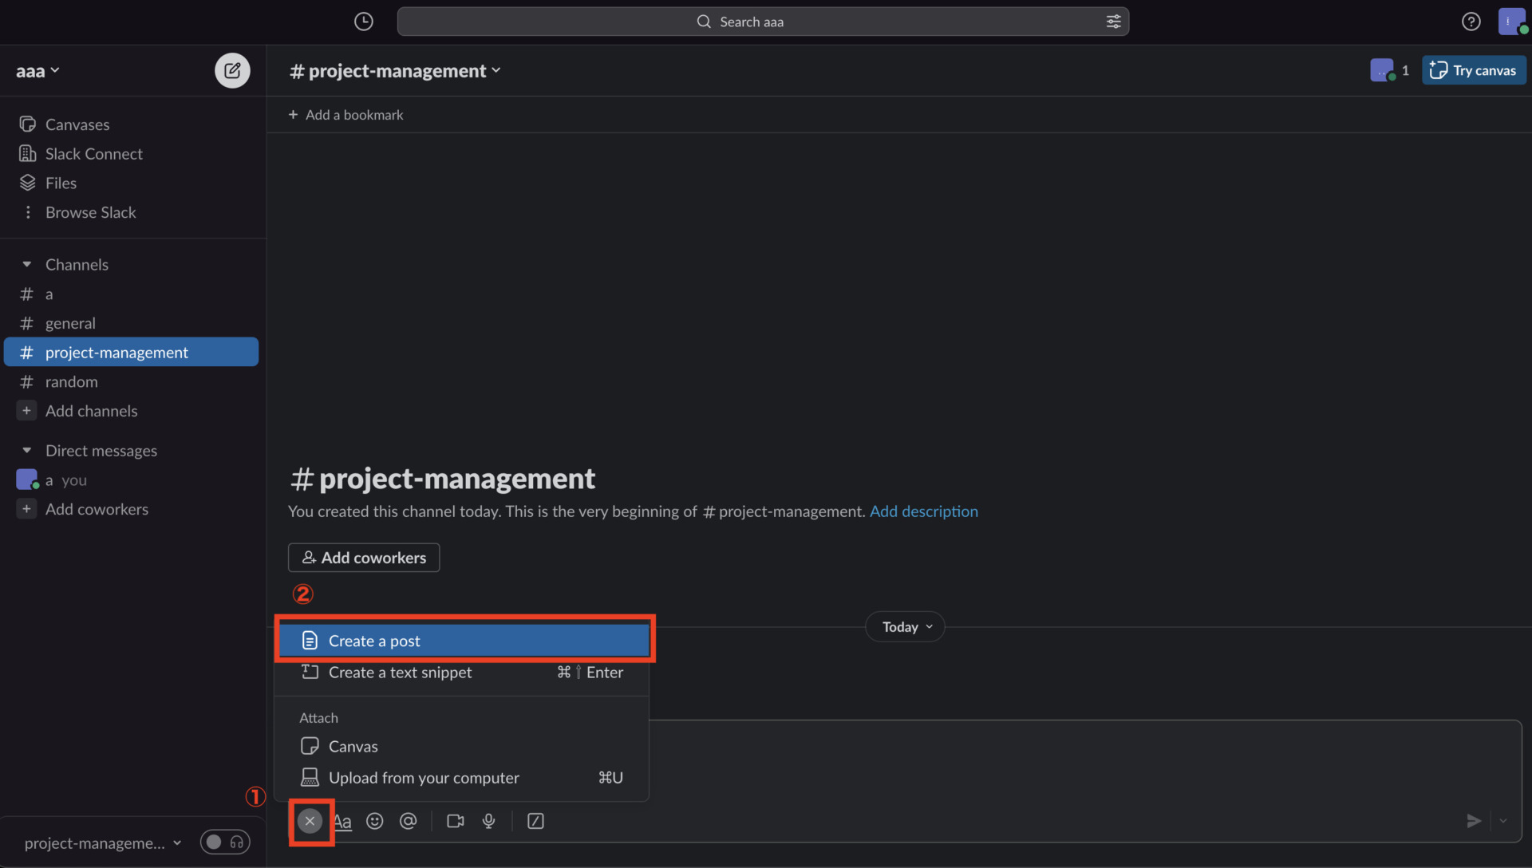Click the Add description link
The image size is (1532, 868).
(x=924, y=511)
